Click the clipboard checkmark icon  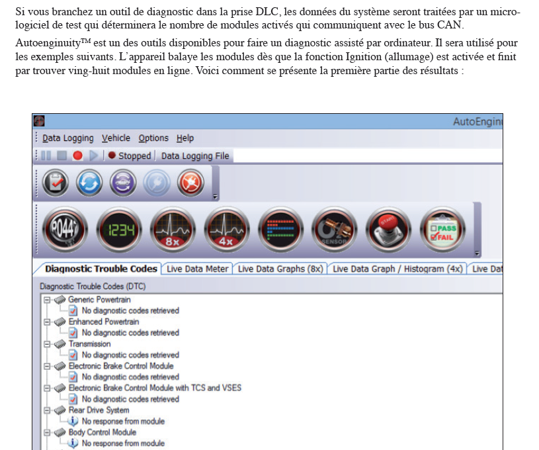pos(56,181)
